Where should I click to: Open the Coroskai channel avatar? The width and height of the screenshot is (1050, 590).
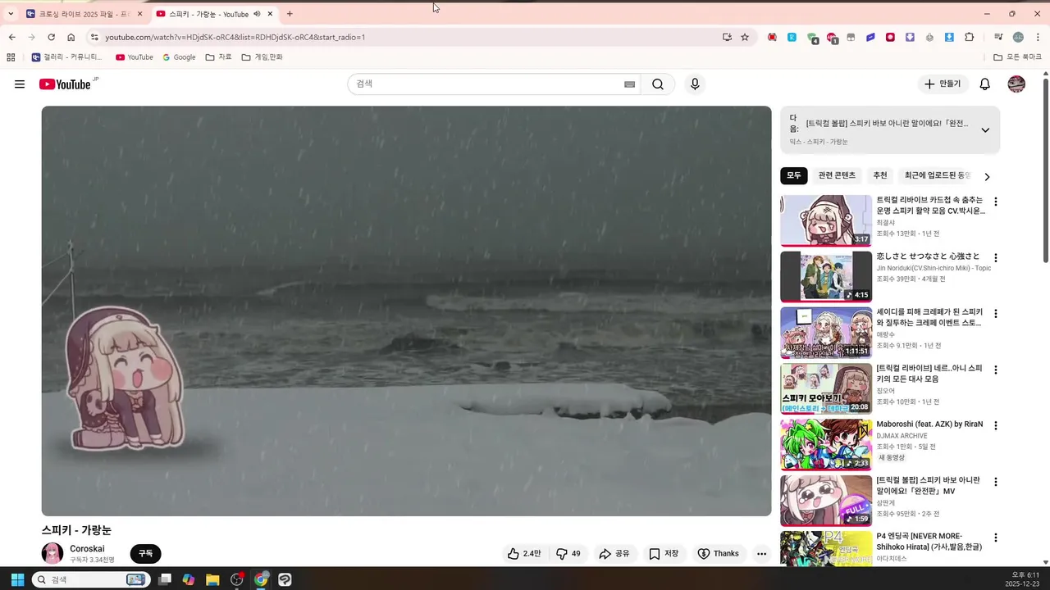(52, 553)
